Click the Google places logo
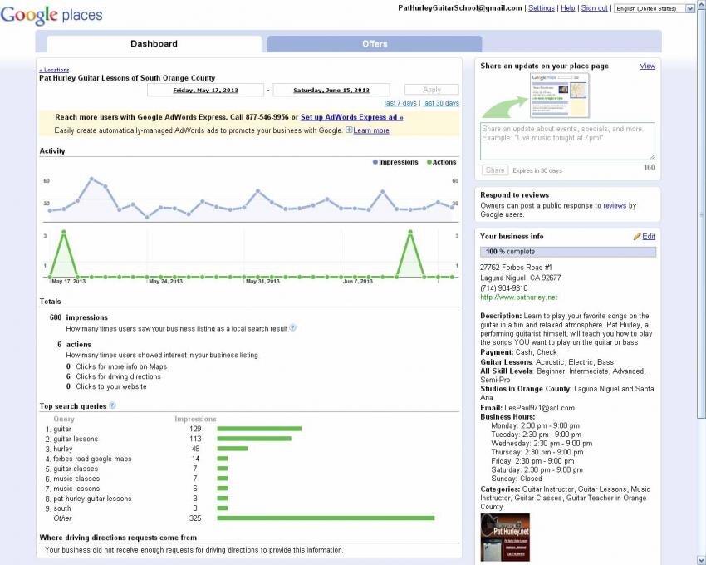Image resolution: width=706 pixels, height=565 pixels. (x=51, y=15)
